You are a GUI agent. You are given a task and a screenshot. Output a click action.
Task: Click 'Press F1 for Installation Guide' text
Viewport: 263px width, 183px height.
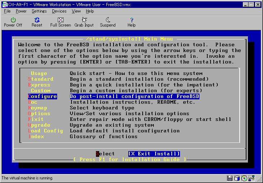pos(130,159)
